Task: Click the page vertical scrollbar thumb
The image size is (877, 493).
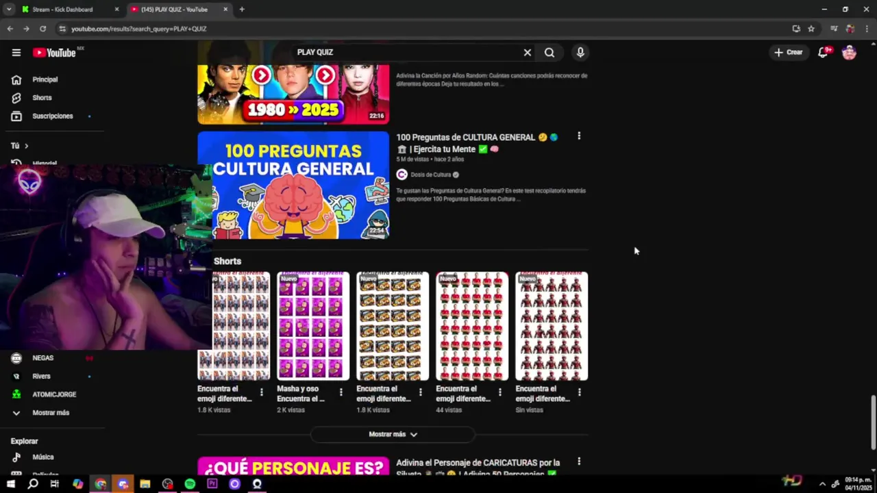Action: [873, 422]
